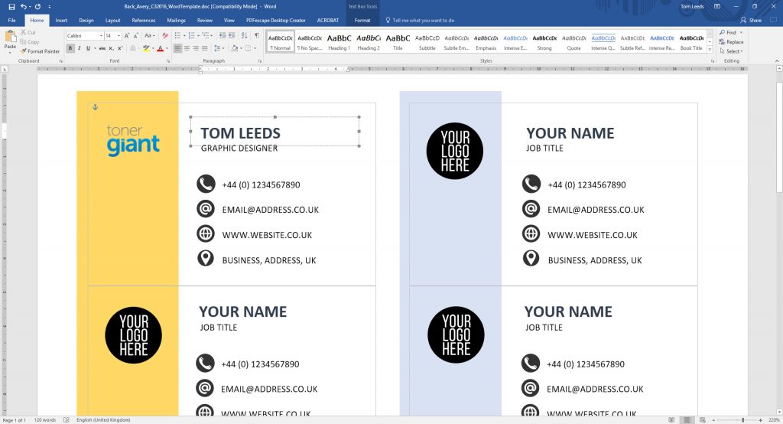Select Justify paragraph alignment

(x=205, y=48)
